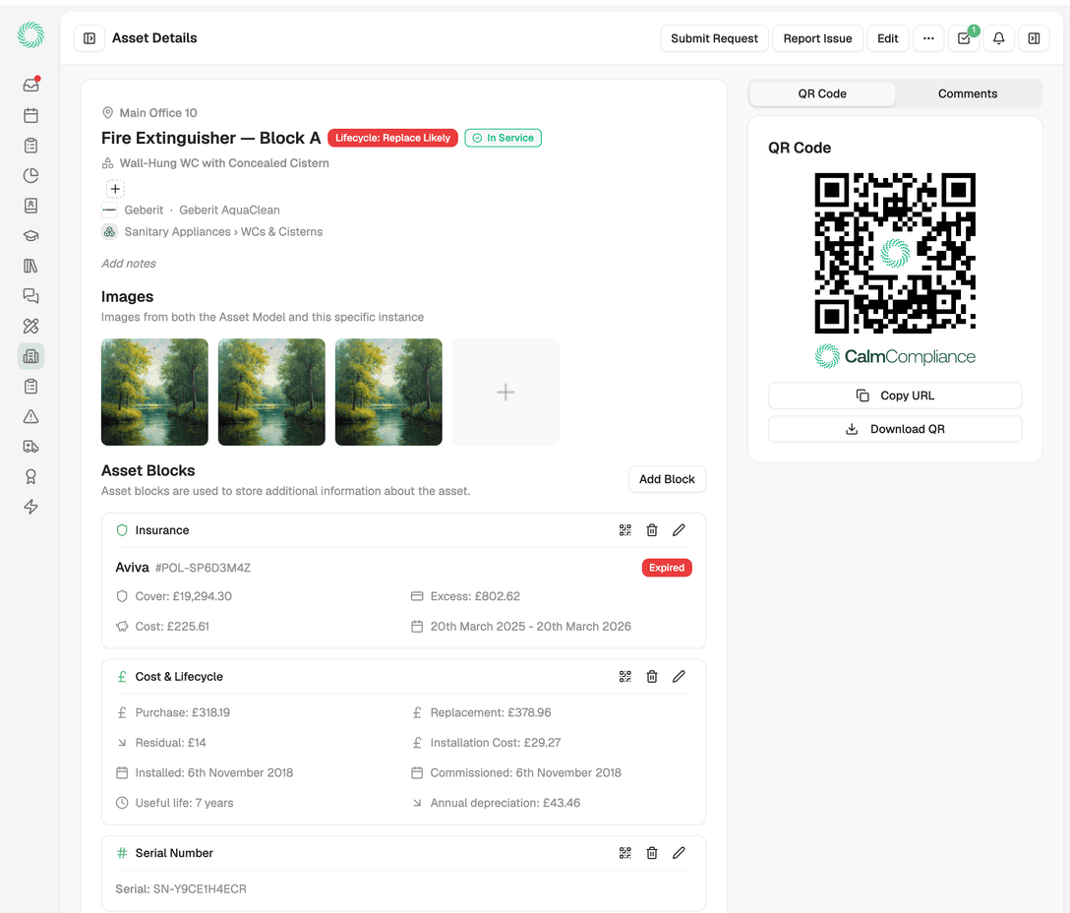Switch to the Comments tab
The image size is (1070, 913).
tap(968, 93)
